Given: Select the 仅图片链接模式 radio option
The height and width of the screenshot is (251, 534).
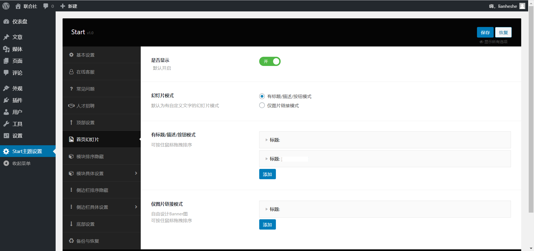Looking at the screenshot, I should coord(262,105).
